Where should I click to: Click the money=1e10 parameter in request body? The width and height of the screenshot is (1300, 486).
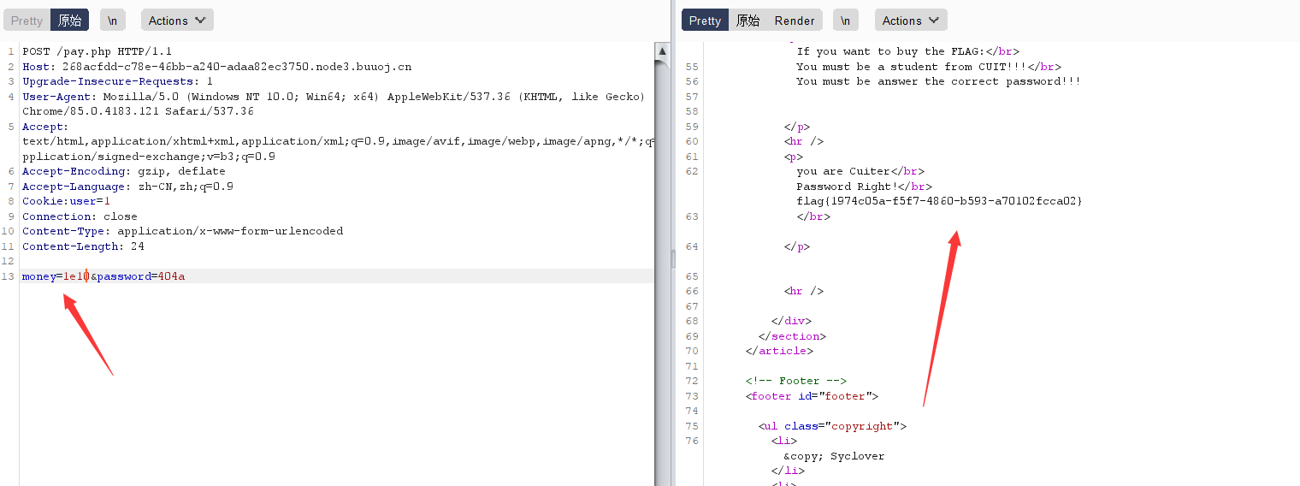tap(56, 276)
